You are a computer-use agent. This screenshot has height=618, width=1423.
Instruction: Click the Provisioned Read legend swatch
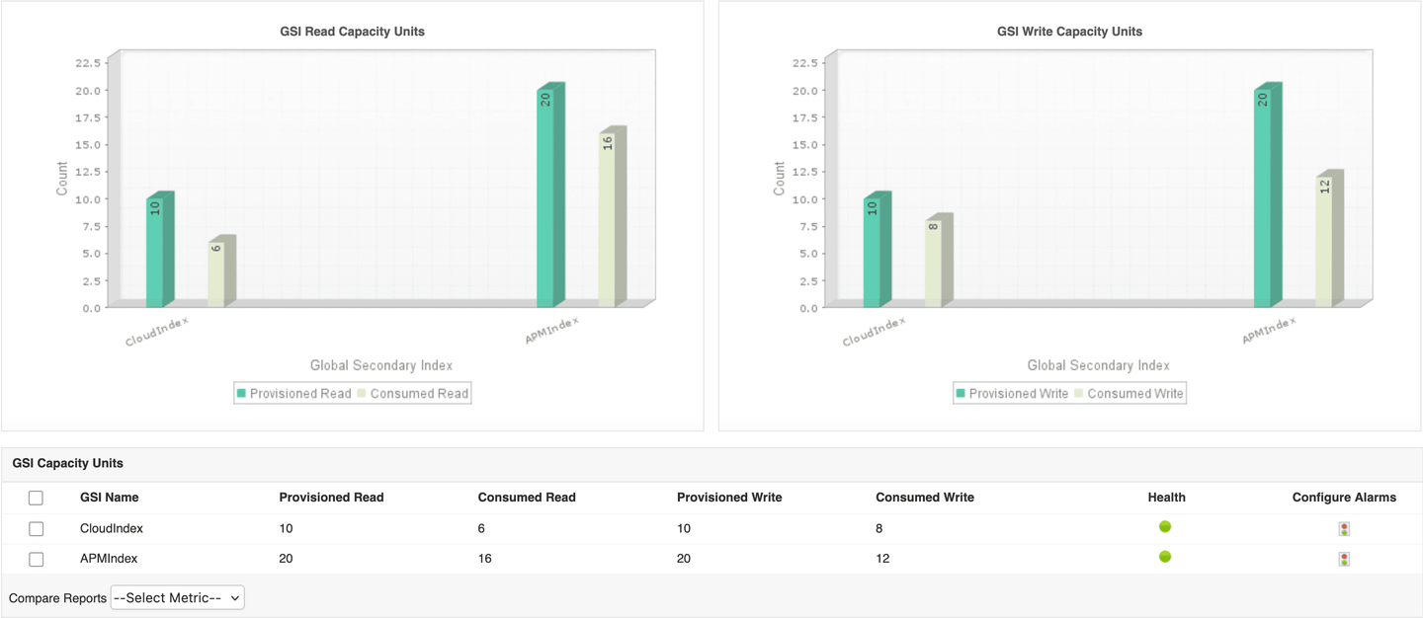pyautogui.click(x=241, y=394)
